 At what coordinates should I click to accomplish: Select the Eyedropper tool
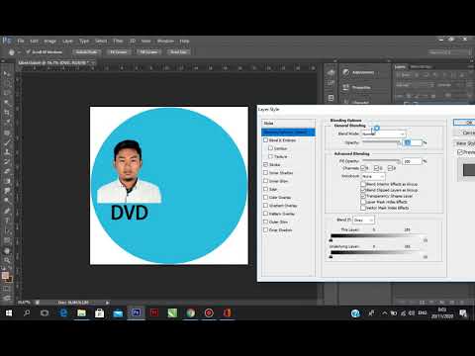7,123
